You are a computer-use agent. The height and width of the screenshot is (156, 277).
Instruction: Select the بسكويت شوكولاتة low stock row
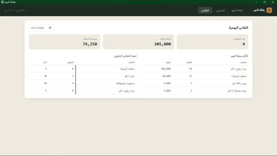coord(83,83)
